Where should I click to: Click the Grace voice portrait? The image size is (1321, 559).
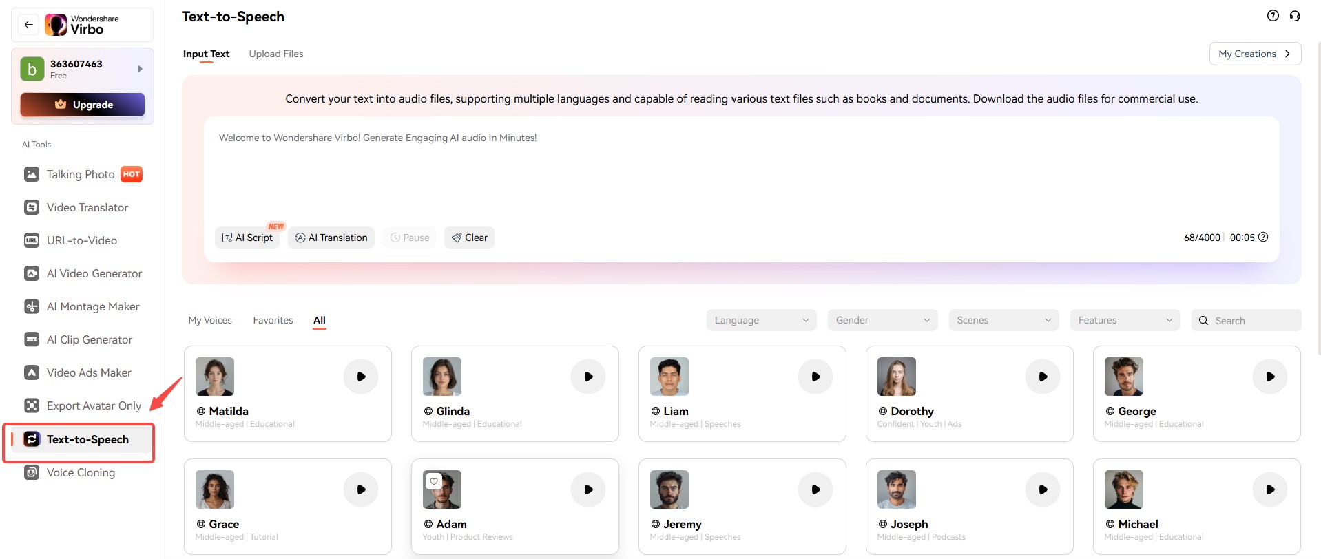coord(215,489)
